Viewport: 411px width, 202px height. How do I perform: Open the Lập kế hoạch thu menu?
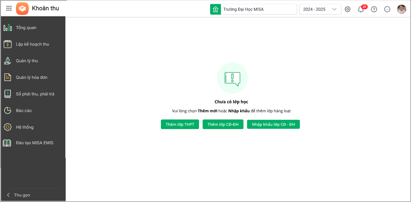[33, 44]
